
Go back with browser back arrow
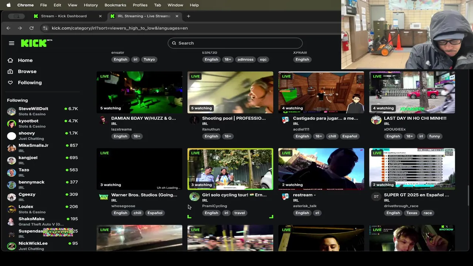click(8, 28)
